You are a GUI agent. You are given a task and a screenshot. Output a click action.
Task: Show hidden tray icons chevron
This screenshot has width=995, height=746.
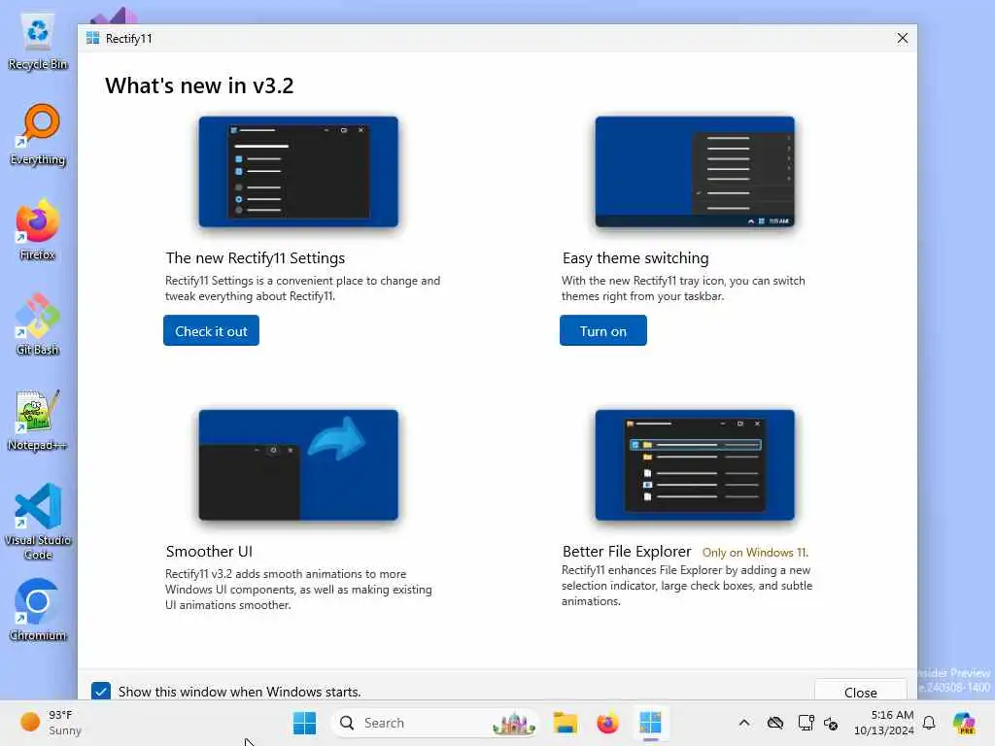tap(744, 723)
